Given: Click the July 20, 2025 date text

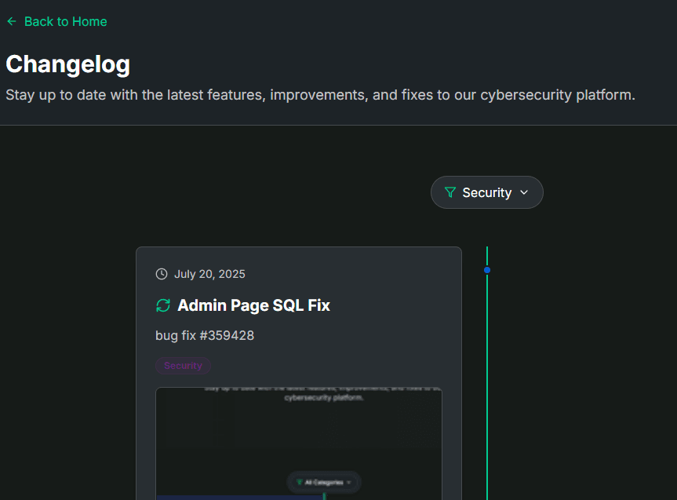Looking at the screenshot, I should 209,274.
